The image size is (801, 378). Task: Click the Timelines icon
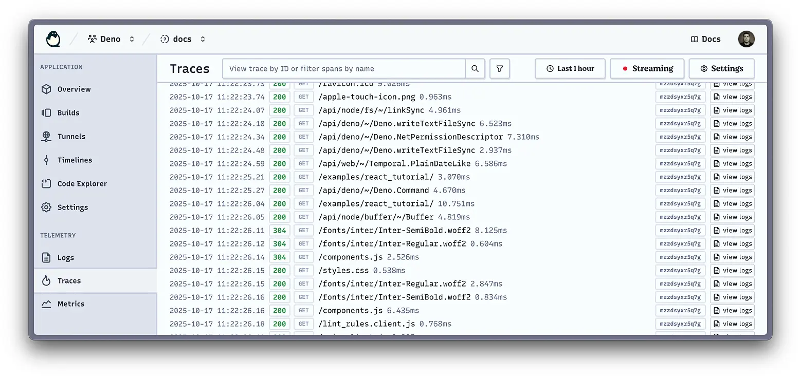[47, 160]
